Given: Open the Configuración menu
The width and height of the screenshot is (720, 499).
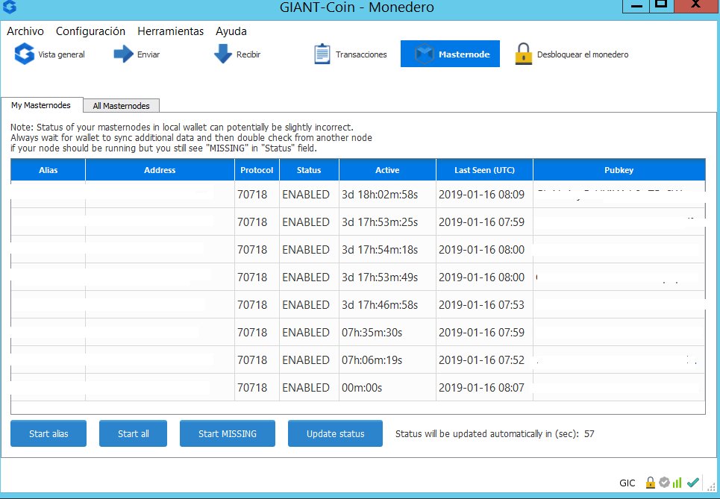Looking at the screenshot, I should pyautogui.click(x=90, y=31).
